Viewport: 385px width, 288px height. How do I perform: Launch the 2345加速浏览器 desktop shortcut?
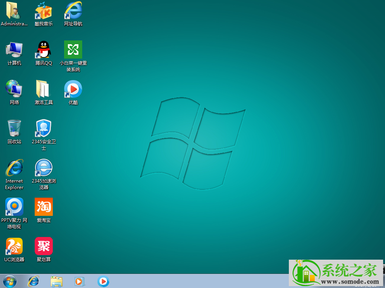click(x=44, y=168)
